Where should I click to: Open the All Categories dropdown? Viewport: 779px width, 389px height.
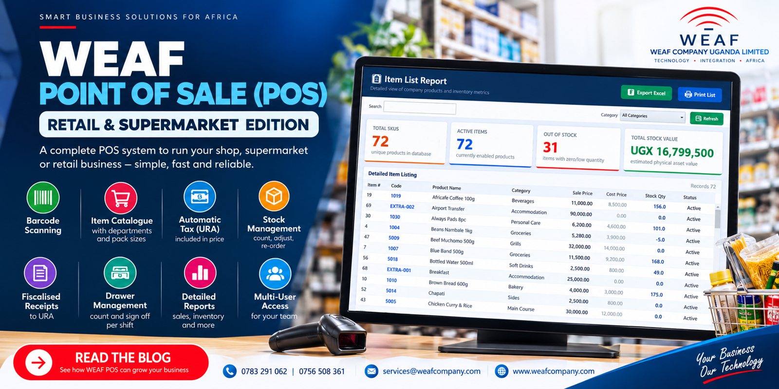coord(653,116)
